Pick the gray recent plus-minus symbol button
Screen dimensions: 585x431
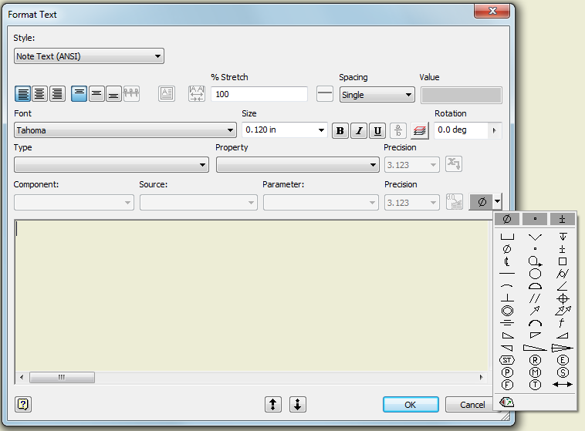coord(563,219)
